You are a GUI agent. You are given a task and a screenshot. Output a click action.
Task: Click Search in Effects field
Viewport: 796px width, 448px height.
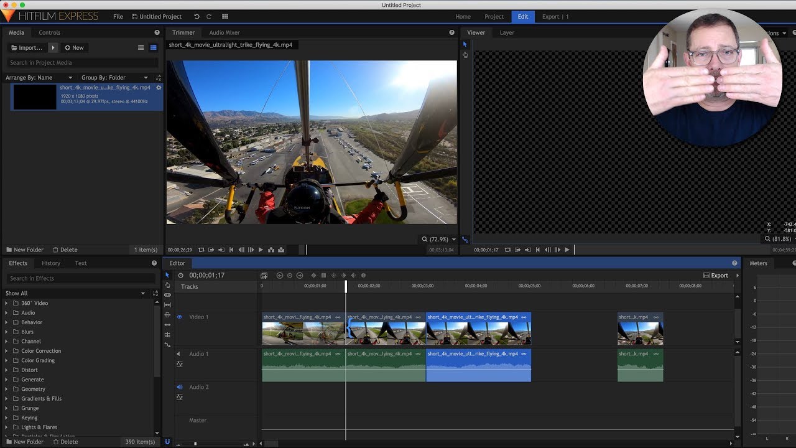(80, 278)
